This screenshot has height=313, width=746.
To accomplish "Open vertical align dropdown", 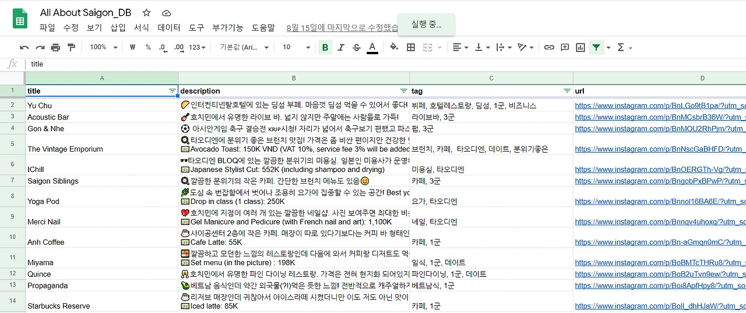I will click(x=483, y=47).
